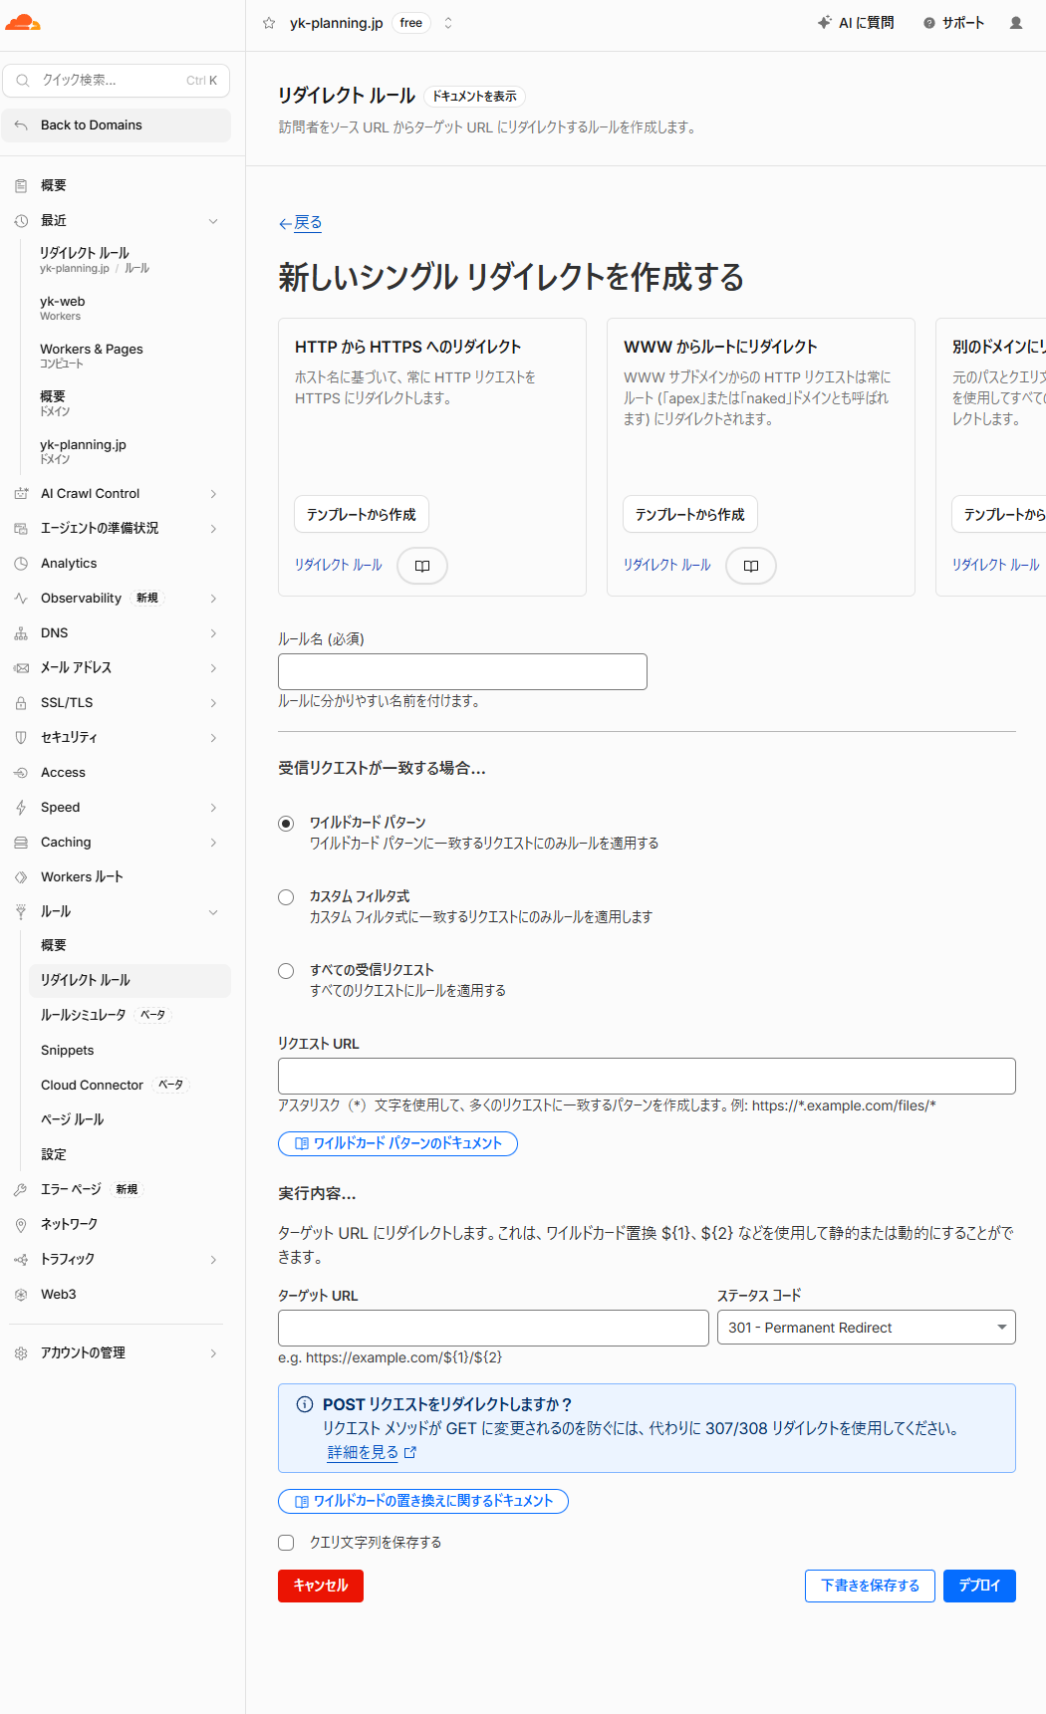Collapse the ルール section chevron

213,912
